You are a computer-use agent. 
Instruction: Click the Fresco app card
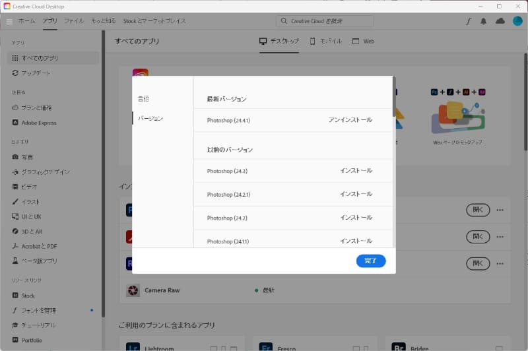click(x=315, y=344)
